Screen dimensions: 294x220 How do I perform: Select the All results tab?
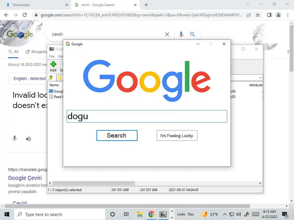(x=13, y=52)
